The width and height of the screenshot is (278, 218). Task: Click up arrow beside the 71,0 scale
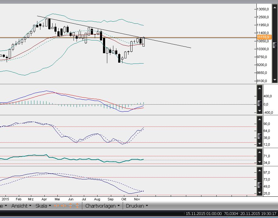click(259, 152)
